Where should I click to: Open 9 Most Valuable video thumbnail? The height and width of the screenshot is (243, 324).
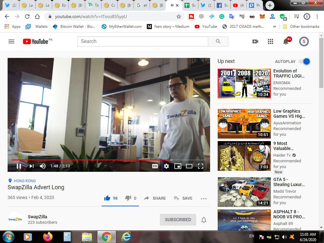(244, 156)
